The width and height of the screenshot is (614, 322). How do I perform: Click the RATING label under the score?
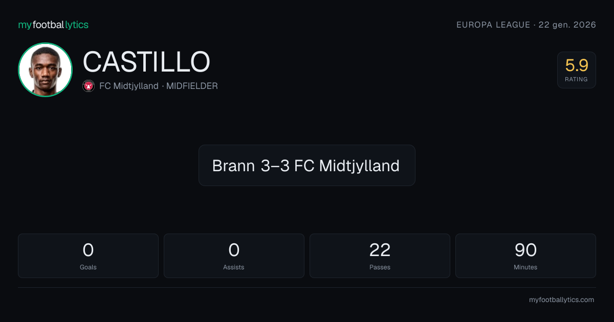point(577,79)
